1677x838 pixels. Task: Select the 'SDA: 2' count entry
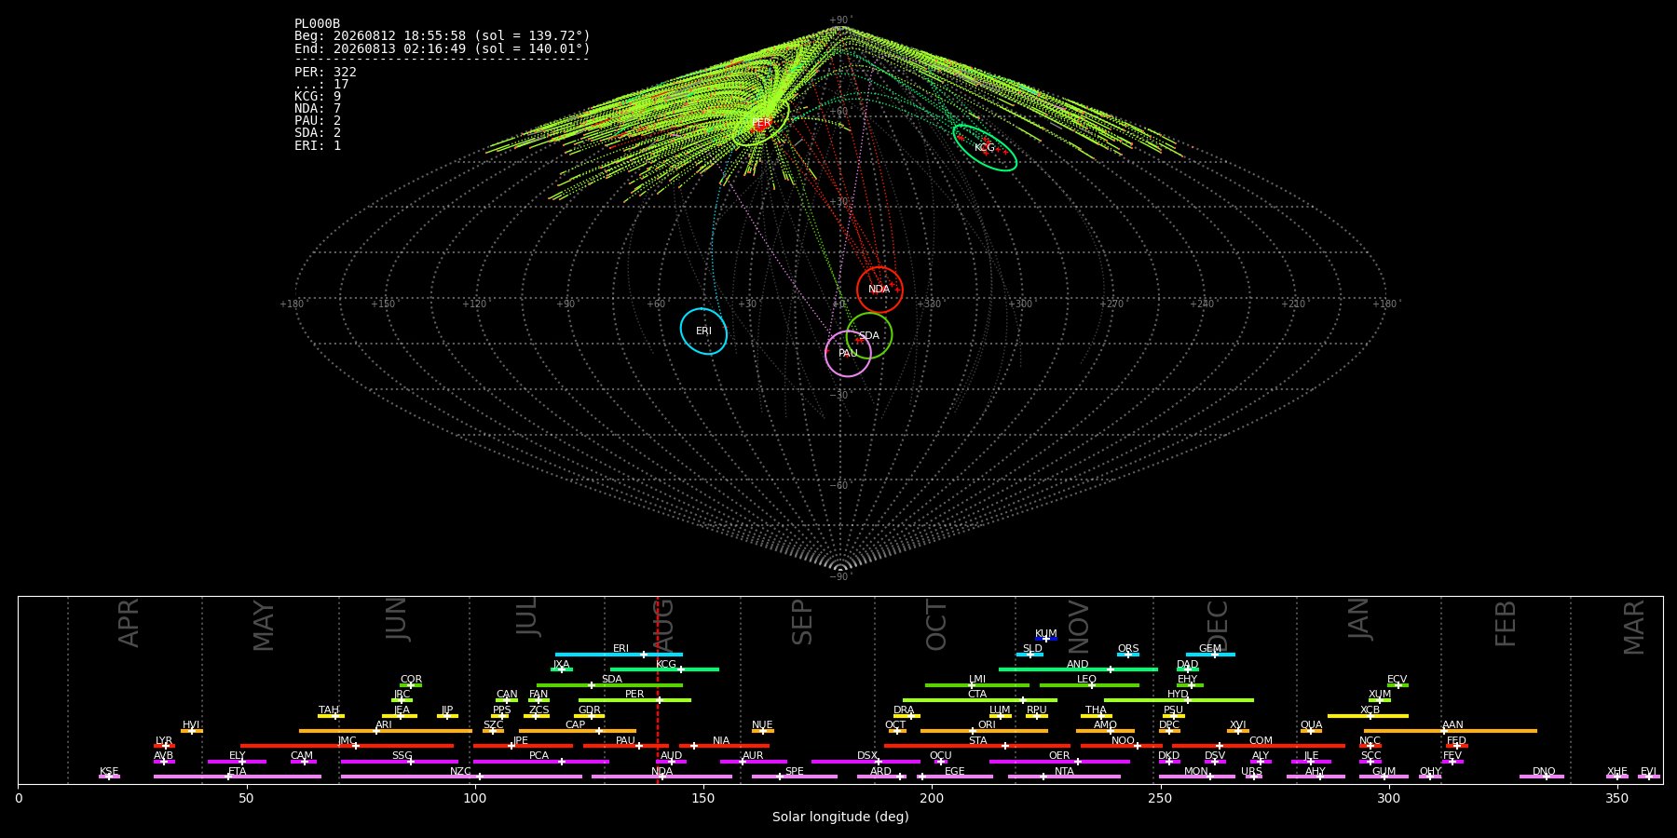click(x=318, y=132)
